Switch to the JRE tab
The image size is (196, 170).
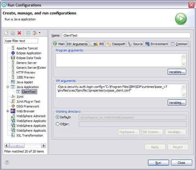click(x=99, y=44)
